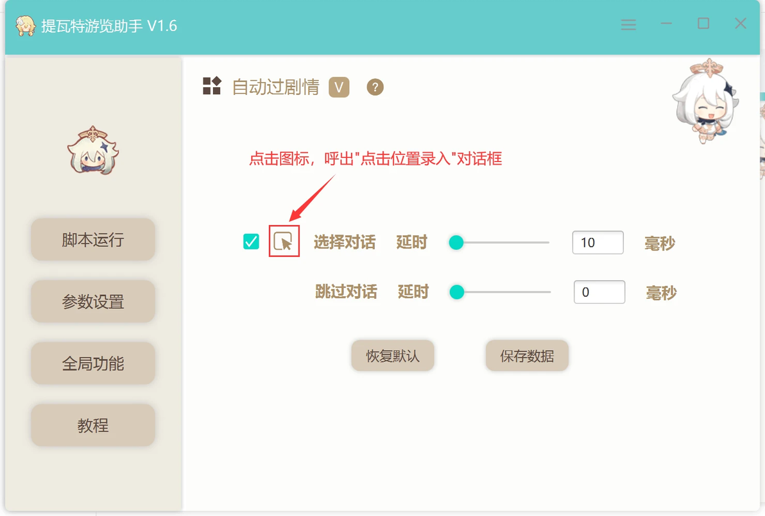765x516 pixels.
Task: Click the 恢复默认 button
Action: coord(393,356)
